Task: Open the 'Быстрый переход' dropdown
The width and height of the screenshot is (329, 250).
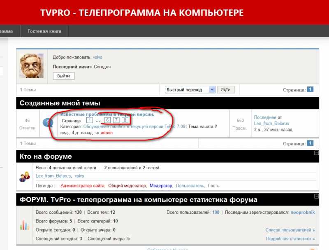Action: [x=190, y=90]
